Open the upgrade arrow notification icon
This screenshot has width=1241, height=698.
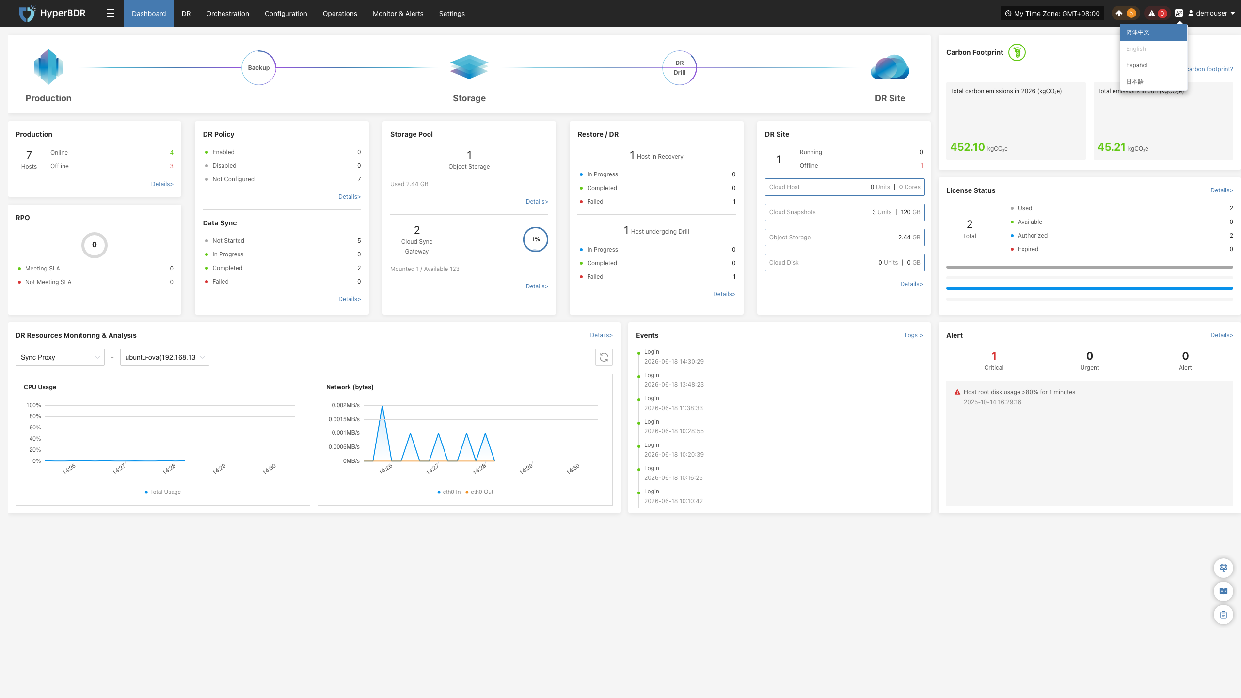[x=1119, y=14]
